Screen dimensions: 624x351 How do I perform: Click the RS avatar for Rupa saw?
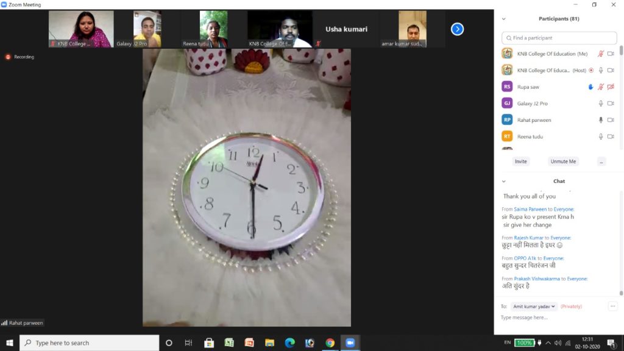pyautogui.click(x=507, y=87)
